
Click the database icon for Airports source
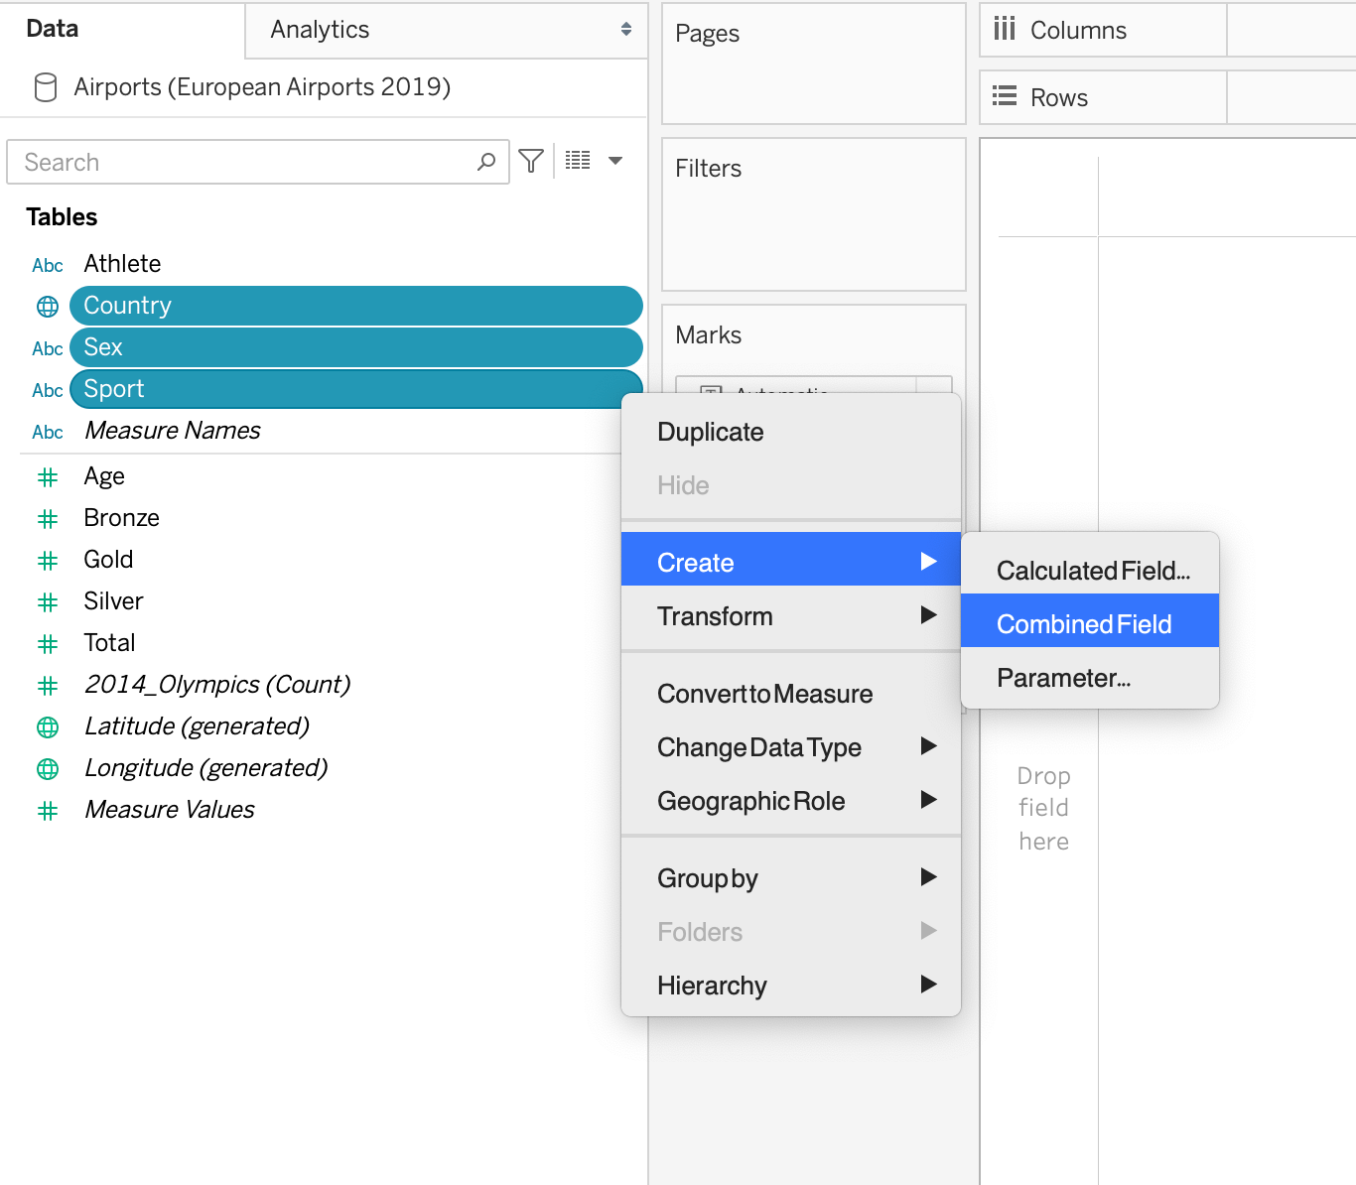pos(46,87)
